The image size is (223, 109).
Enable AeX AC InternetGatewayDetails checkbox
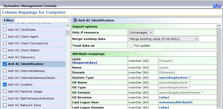(5, 78)
